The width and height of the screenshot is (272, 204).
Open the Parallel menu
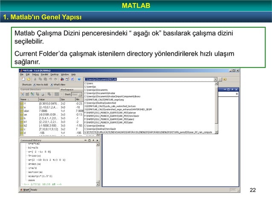44,75
